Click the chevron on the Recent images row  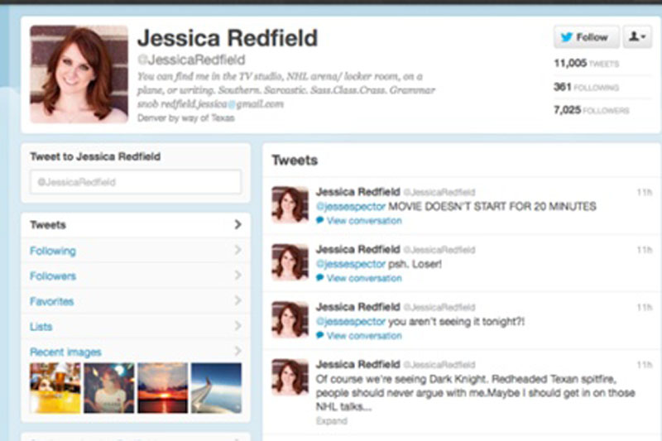238,351
